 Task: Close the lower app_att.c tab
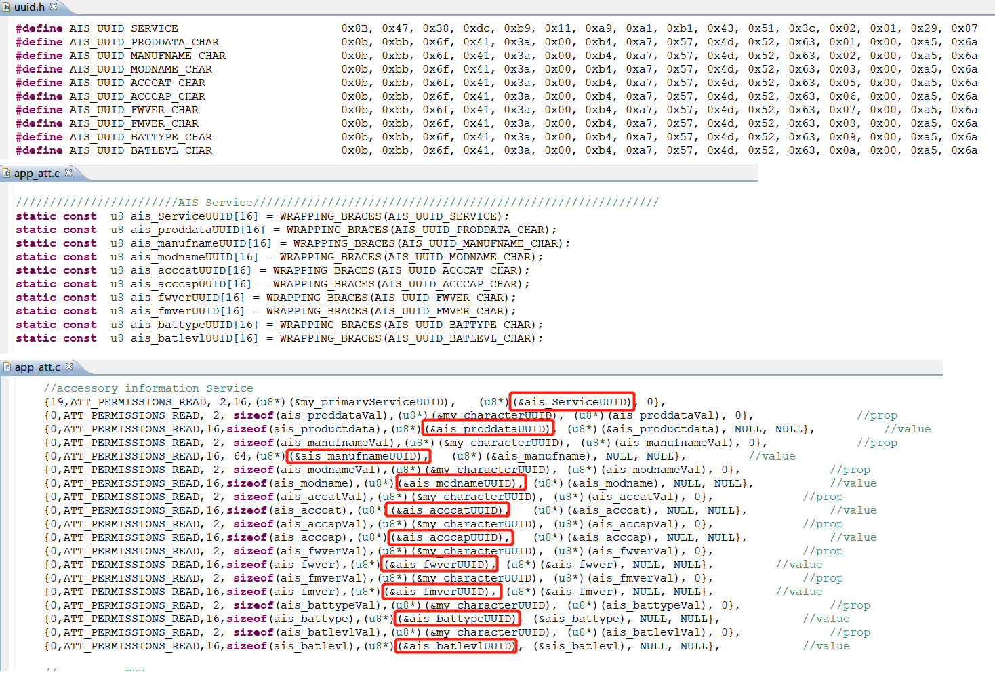click(x=68, y=367)
